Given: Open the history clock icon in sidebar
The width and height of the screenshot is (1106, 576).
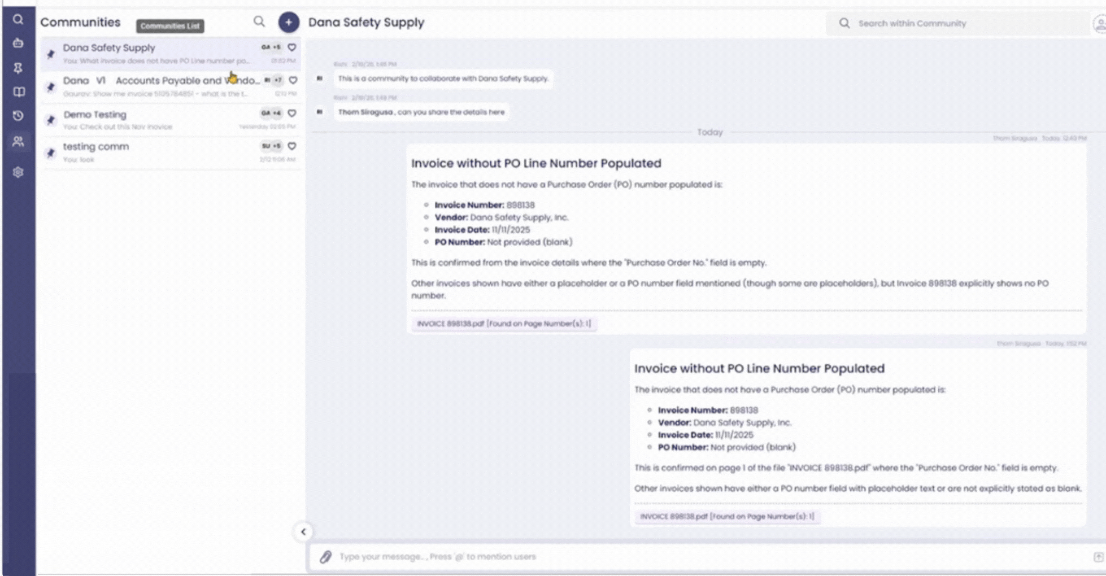Looking at the screenshot, I should pyautogui.click(x=19, y=116).
